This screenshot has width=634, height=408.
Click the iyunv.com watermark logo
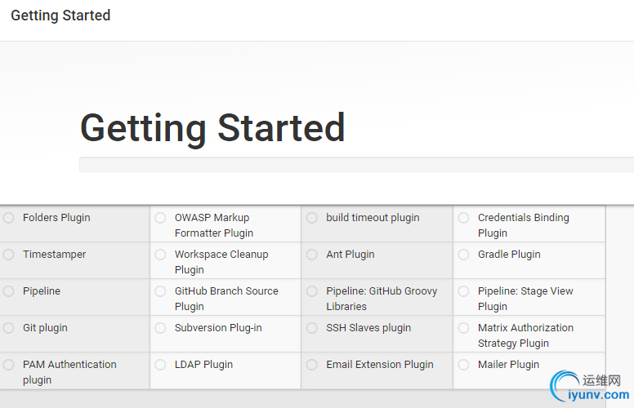click(x=590, y=387)
